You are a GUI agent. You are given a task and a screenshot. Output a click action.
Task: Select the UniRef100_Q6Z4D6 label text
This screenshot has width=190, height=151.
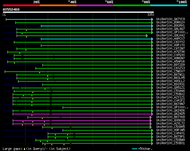170,111
